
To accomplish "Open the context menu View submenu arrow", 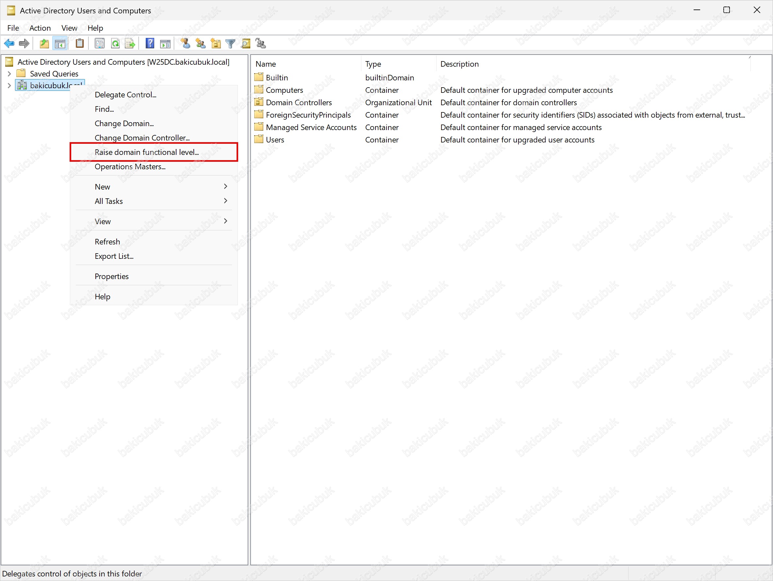I will click(x=226, y=221).
